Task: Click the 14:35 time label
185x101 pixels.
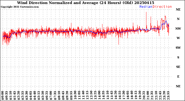Action: pyautogui.click(x=103, y=95)
